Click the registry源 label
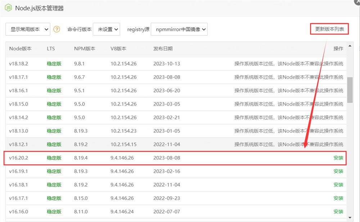This screenshot has width=360, height=222. 138,30
